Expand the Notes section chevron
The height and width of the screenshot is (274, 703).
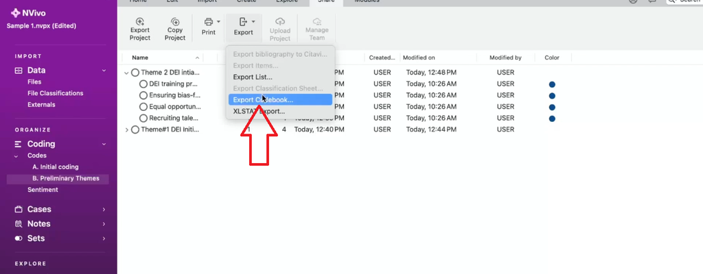(104, 224)
